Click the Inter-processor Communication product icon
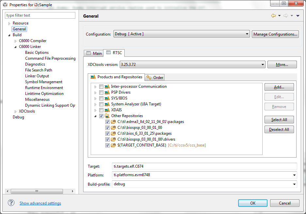 pos(107,86)
